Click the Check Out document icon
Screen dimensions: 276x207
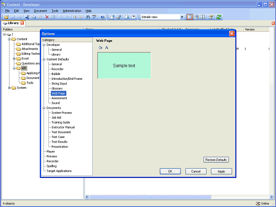[127, 17]
